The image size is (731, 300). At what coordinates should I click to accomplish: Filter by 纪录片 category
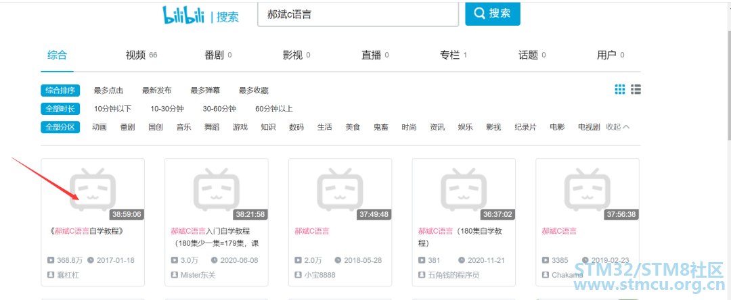point(525,127)
